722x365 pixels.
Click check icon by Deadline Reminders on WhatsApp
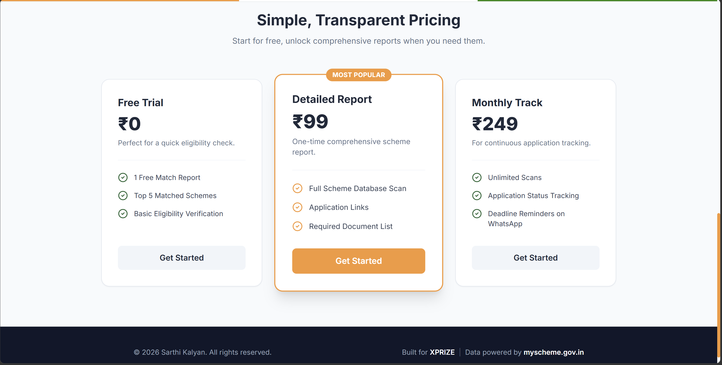pos(477,214)
